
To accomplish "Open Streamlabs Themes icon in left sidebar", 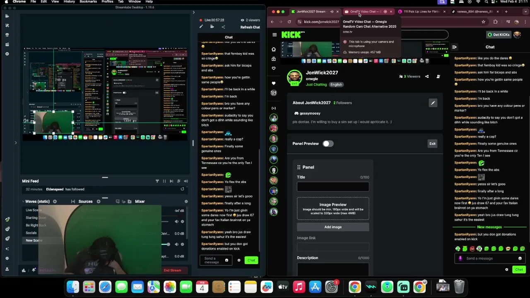I will [7, 26].
